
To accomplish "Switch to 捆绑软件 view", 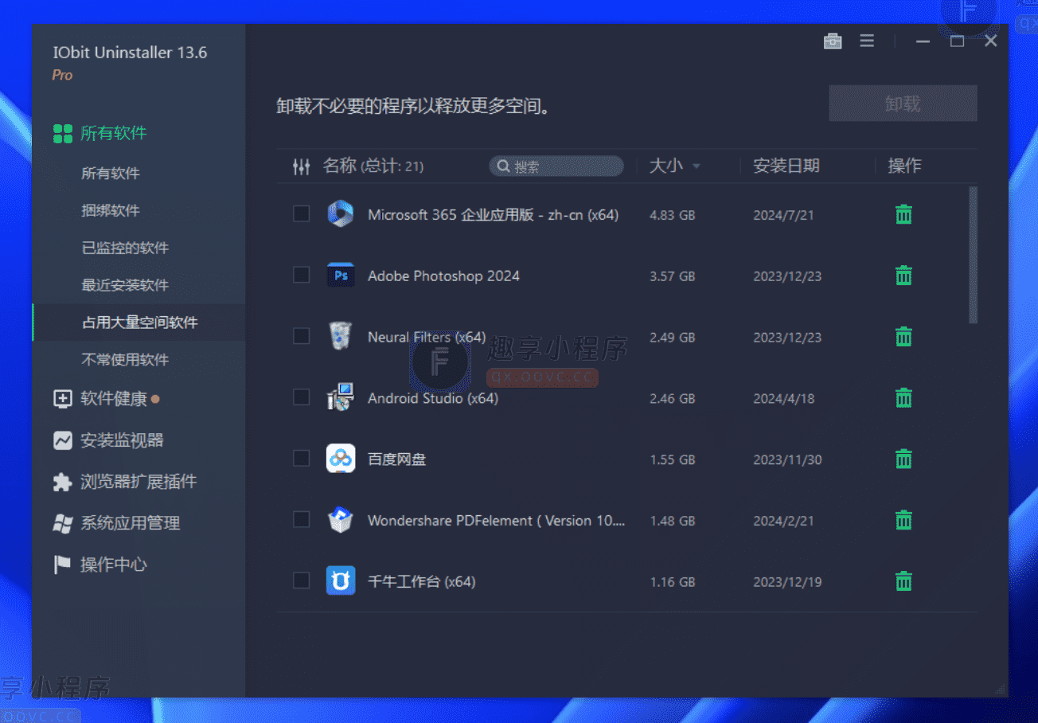I will (111, 210).
